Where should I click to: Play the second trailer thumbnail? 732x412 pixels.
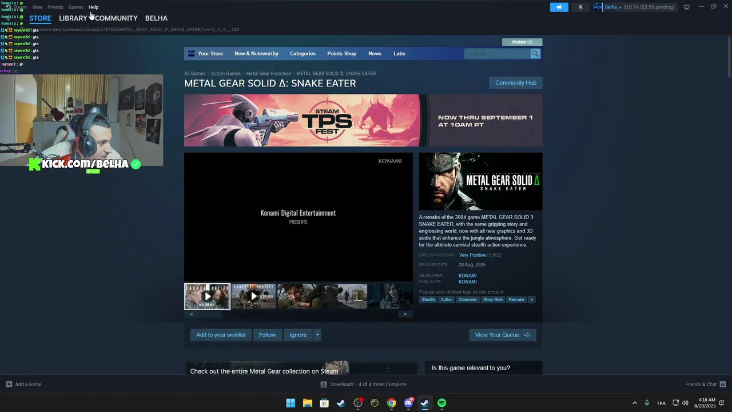253,296
